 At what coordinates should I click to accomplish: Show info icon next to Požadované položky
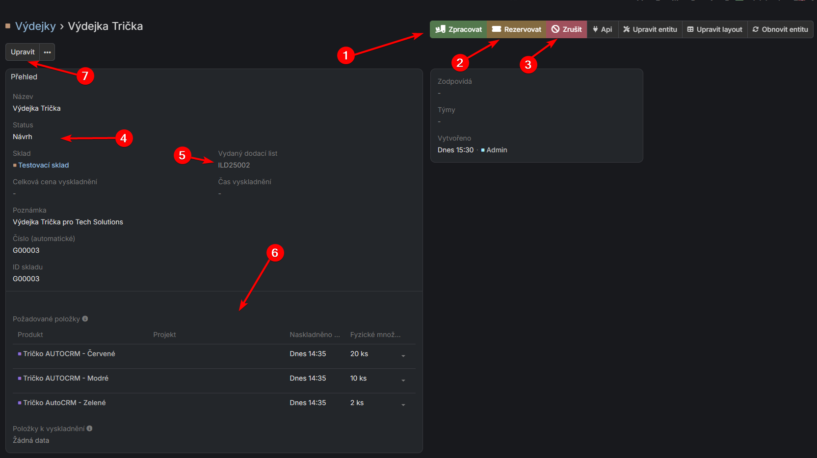(85, 319)
